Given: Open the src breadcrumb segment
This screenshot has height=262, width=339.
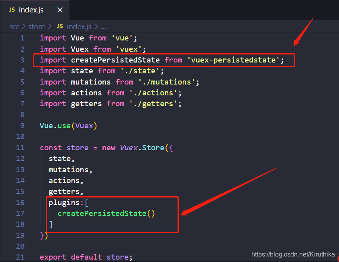Looking at the screenshot, I should click(x=14, y=27).
